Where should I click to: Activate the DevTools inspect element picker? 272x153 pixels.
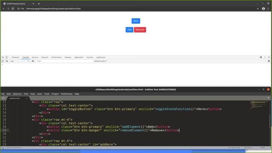pos(3,57)
